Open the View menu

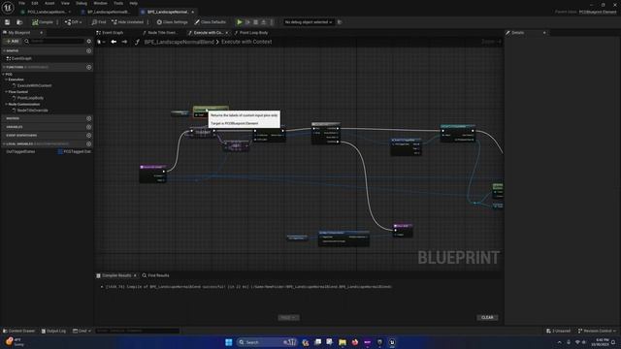[x=65, y=3]
